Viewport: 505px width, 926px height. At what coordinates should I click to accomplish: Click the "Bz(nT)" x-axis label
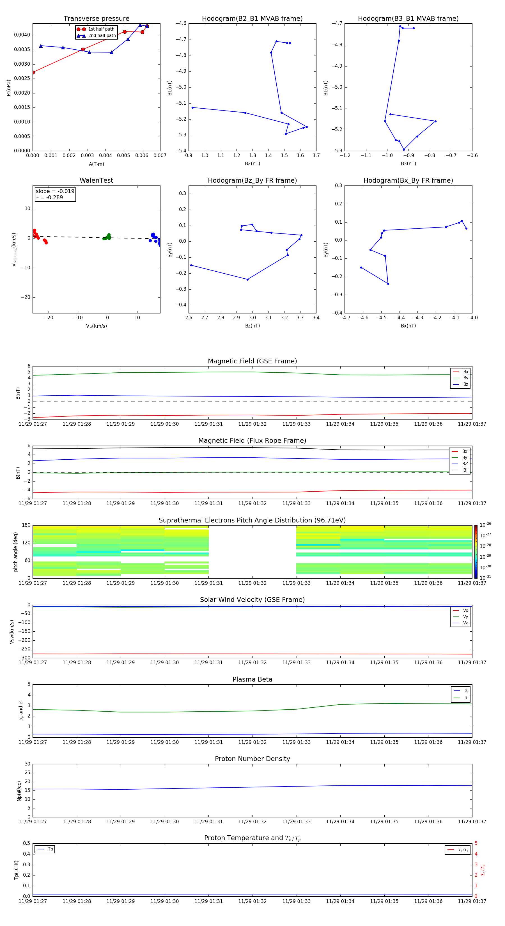(x=252, y=326)
